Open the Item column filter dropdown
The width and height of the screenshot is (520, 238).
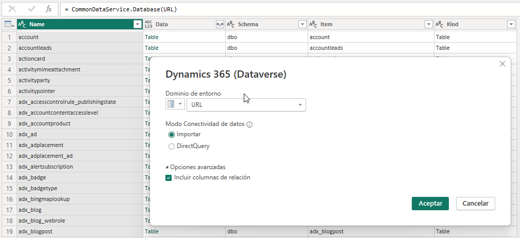[429, 24]
